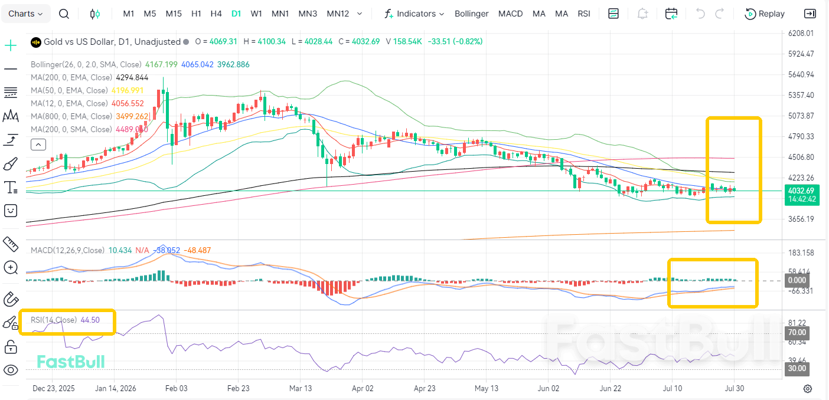This screenshot has width=829, height=400.
Task: Select the Bollinger(26, 0, 2.0) legend entry
Action: (86, 64)
